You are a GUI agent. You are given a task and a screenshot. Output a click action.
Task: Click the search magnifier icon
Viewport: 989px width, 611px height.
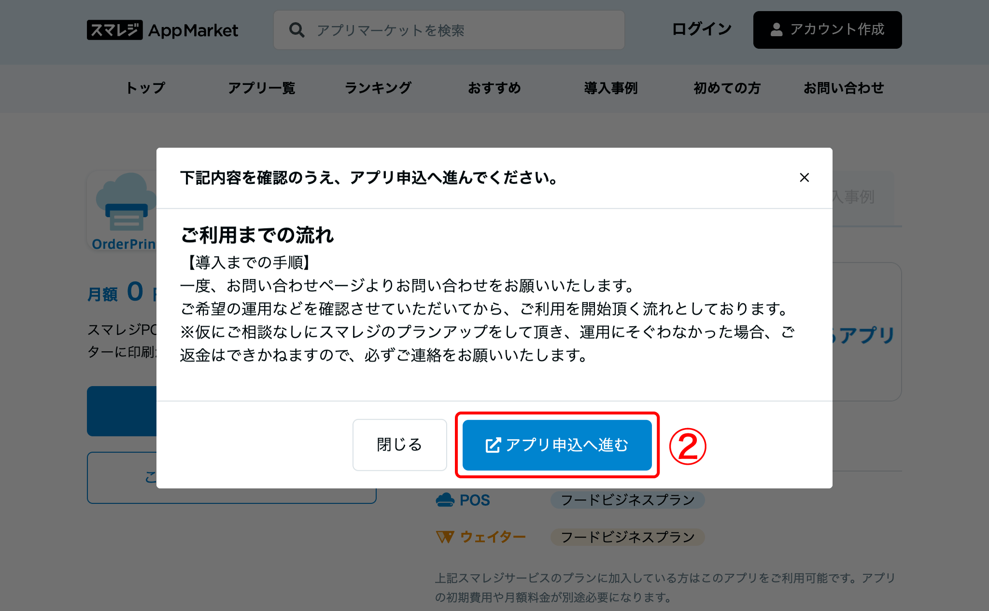pos(297,30)
